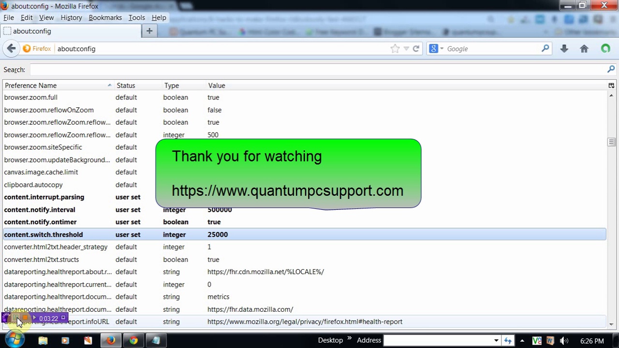Viewport: 619px width, 348px height.
Task: Click the Google search box
Action: 492,49
